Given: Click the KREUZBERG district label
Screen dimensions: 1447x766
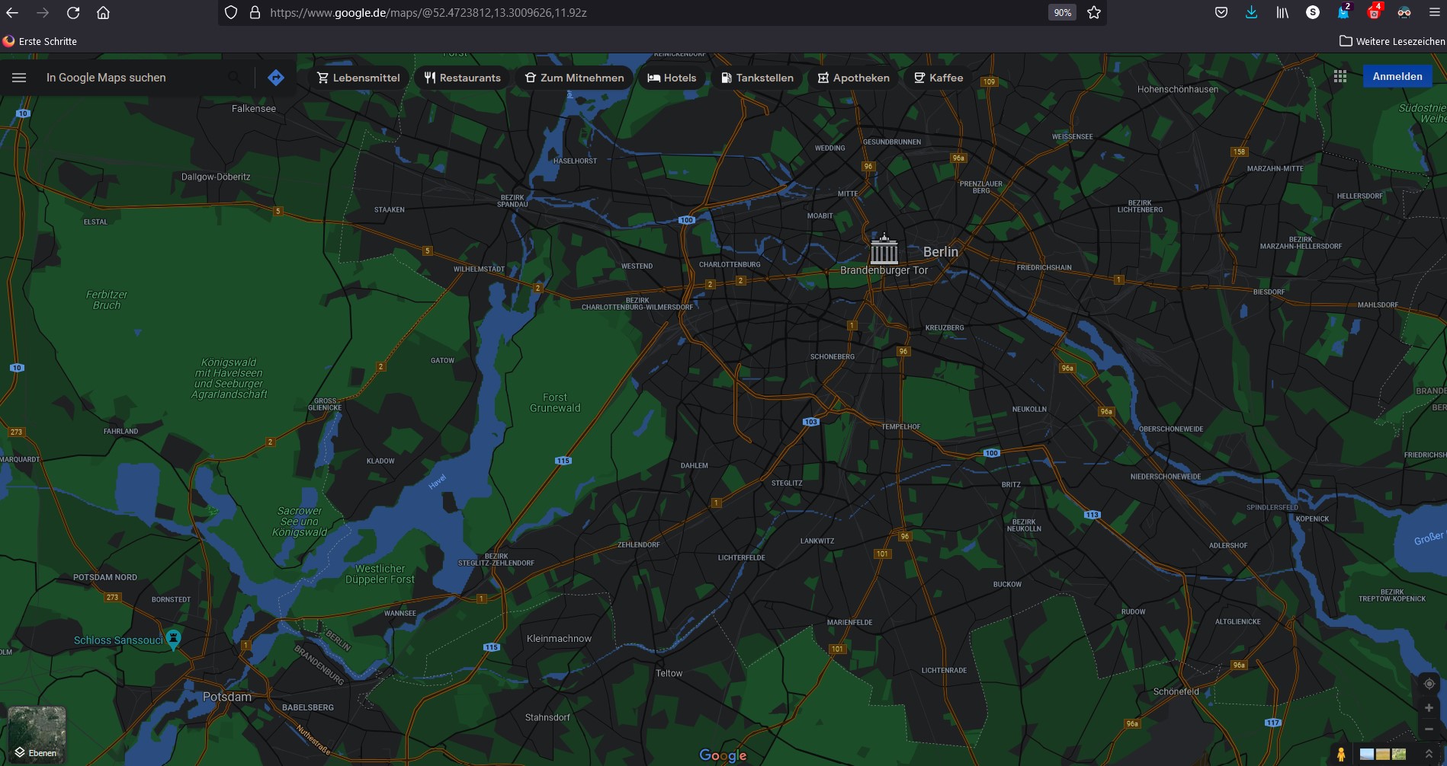Looking at the screenshot, I should (945, 328).
